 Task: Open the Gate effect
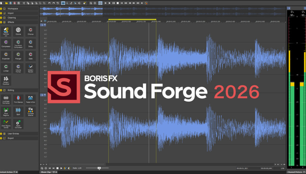pos(31,56)
